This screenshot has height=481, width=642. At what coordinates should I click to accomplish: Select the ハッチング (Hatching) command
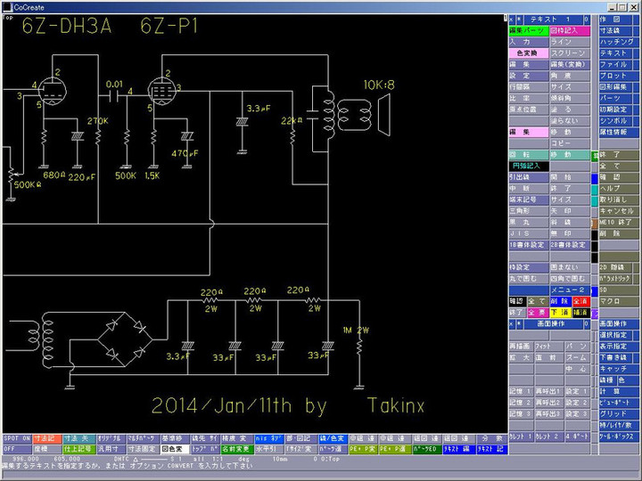point(619,42)
